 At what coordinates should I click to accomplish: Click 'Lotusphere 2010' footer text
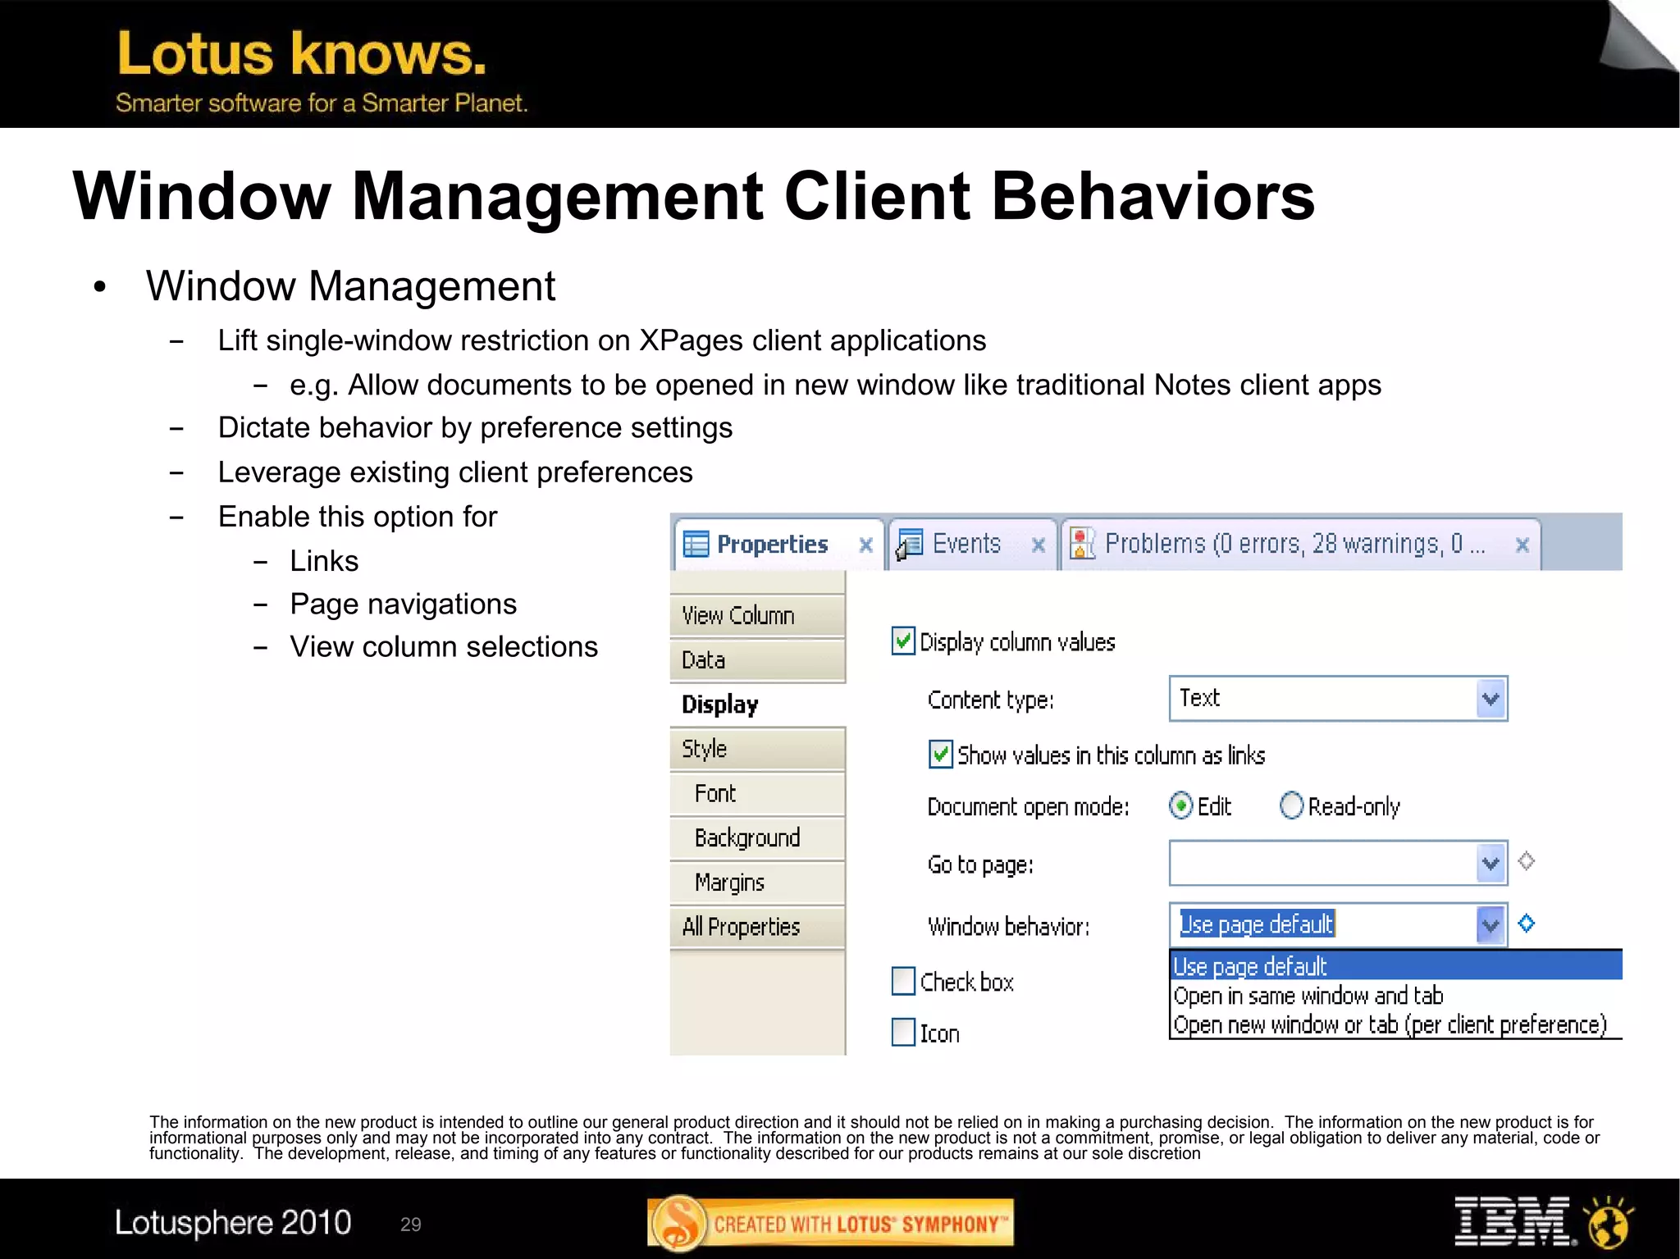point(233,1223)
